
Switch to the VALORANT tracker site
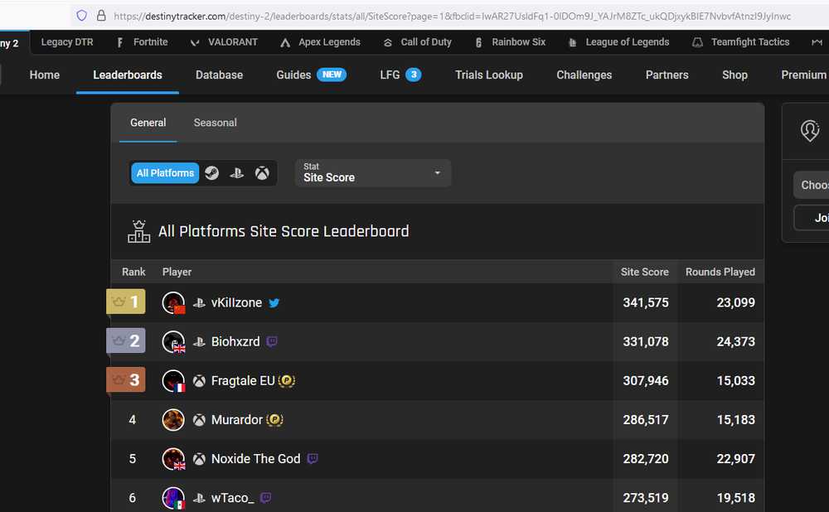224,41
